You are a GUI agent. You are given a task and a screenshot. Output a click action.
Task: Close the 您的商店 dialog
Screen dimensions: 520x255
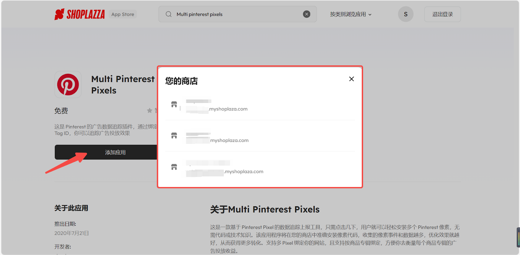click(351, 79)
